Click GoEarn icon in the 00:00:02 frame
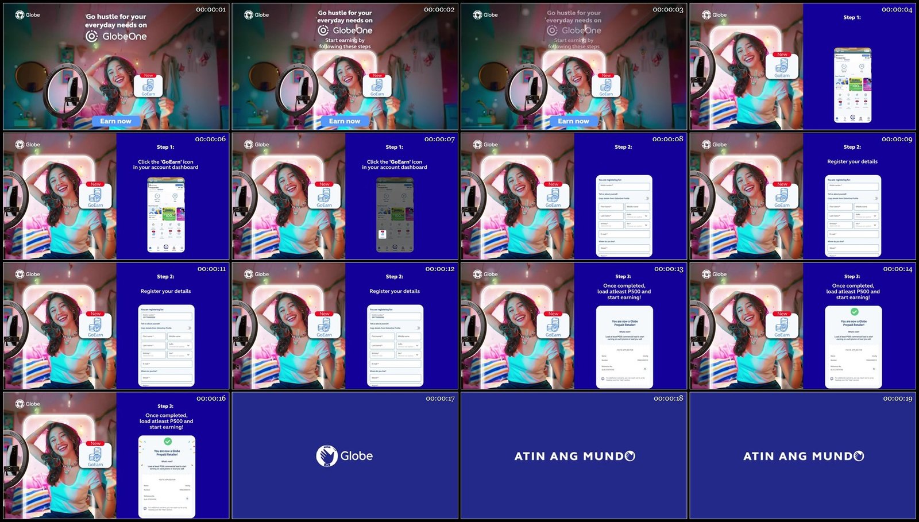Screen dimensions: 919x522 [x=377, y=86]
